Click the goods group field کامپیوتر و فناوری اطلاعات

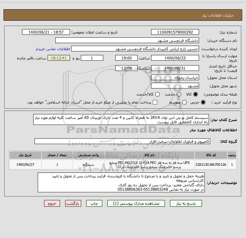point(122,141)
